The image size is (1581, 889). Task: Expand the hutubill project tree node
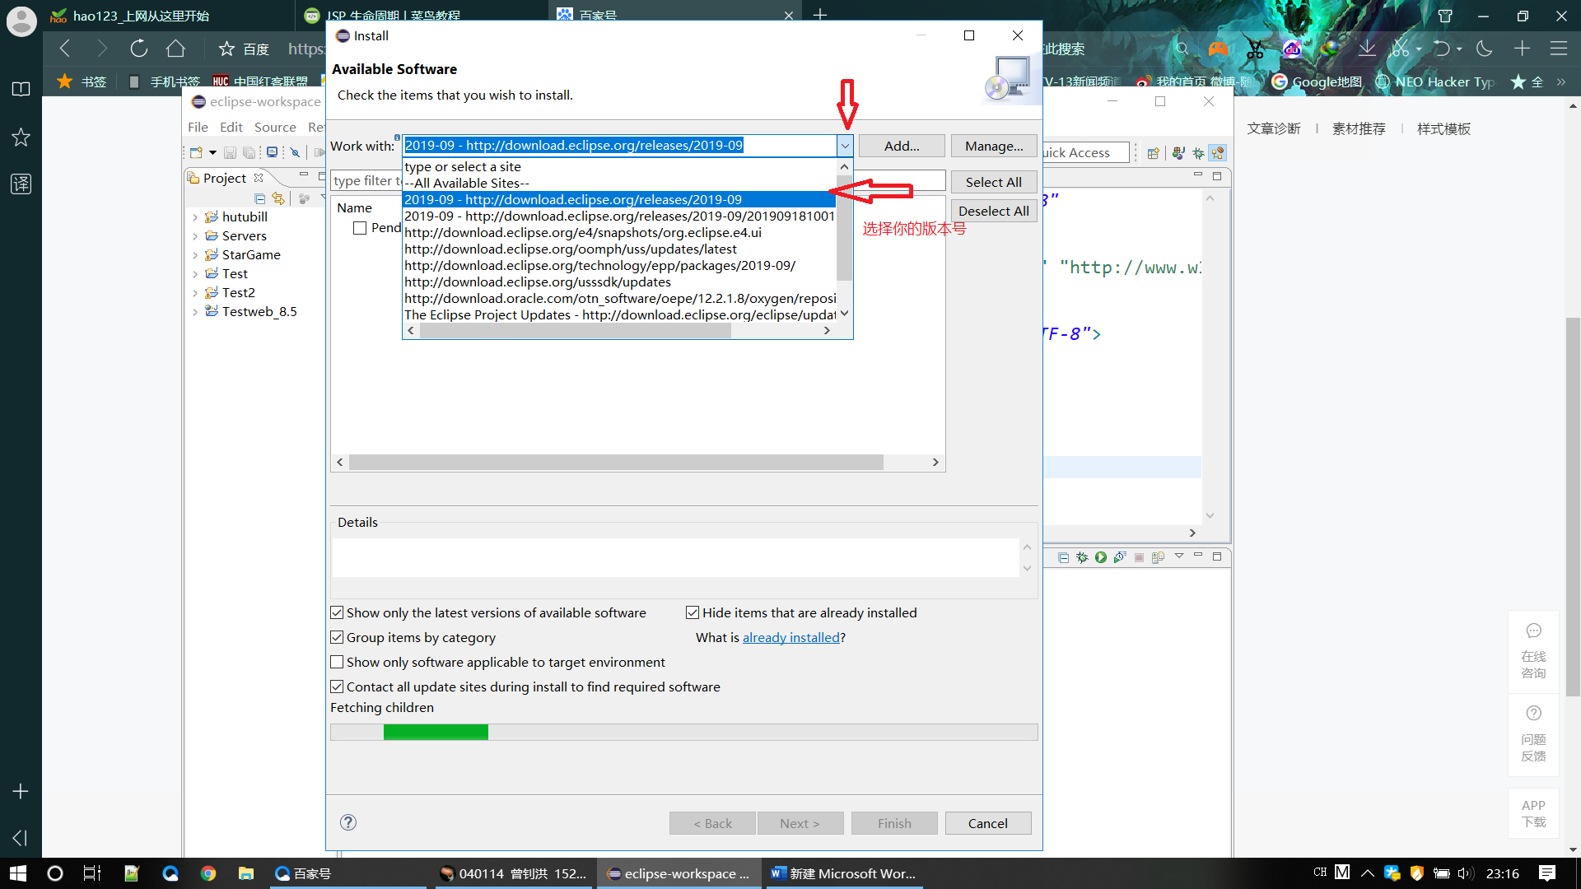(x=195, y=217)
